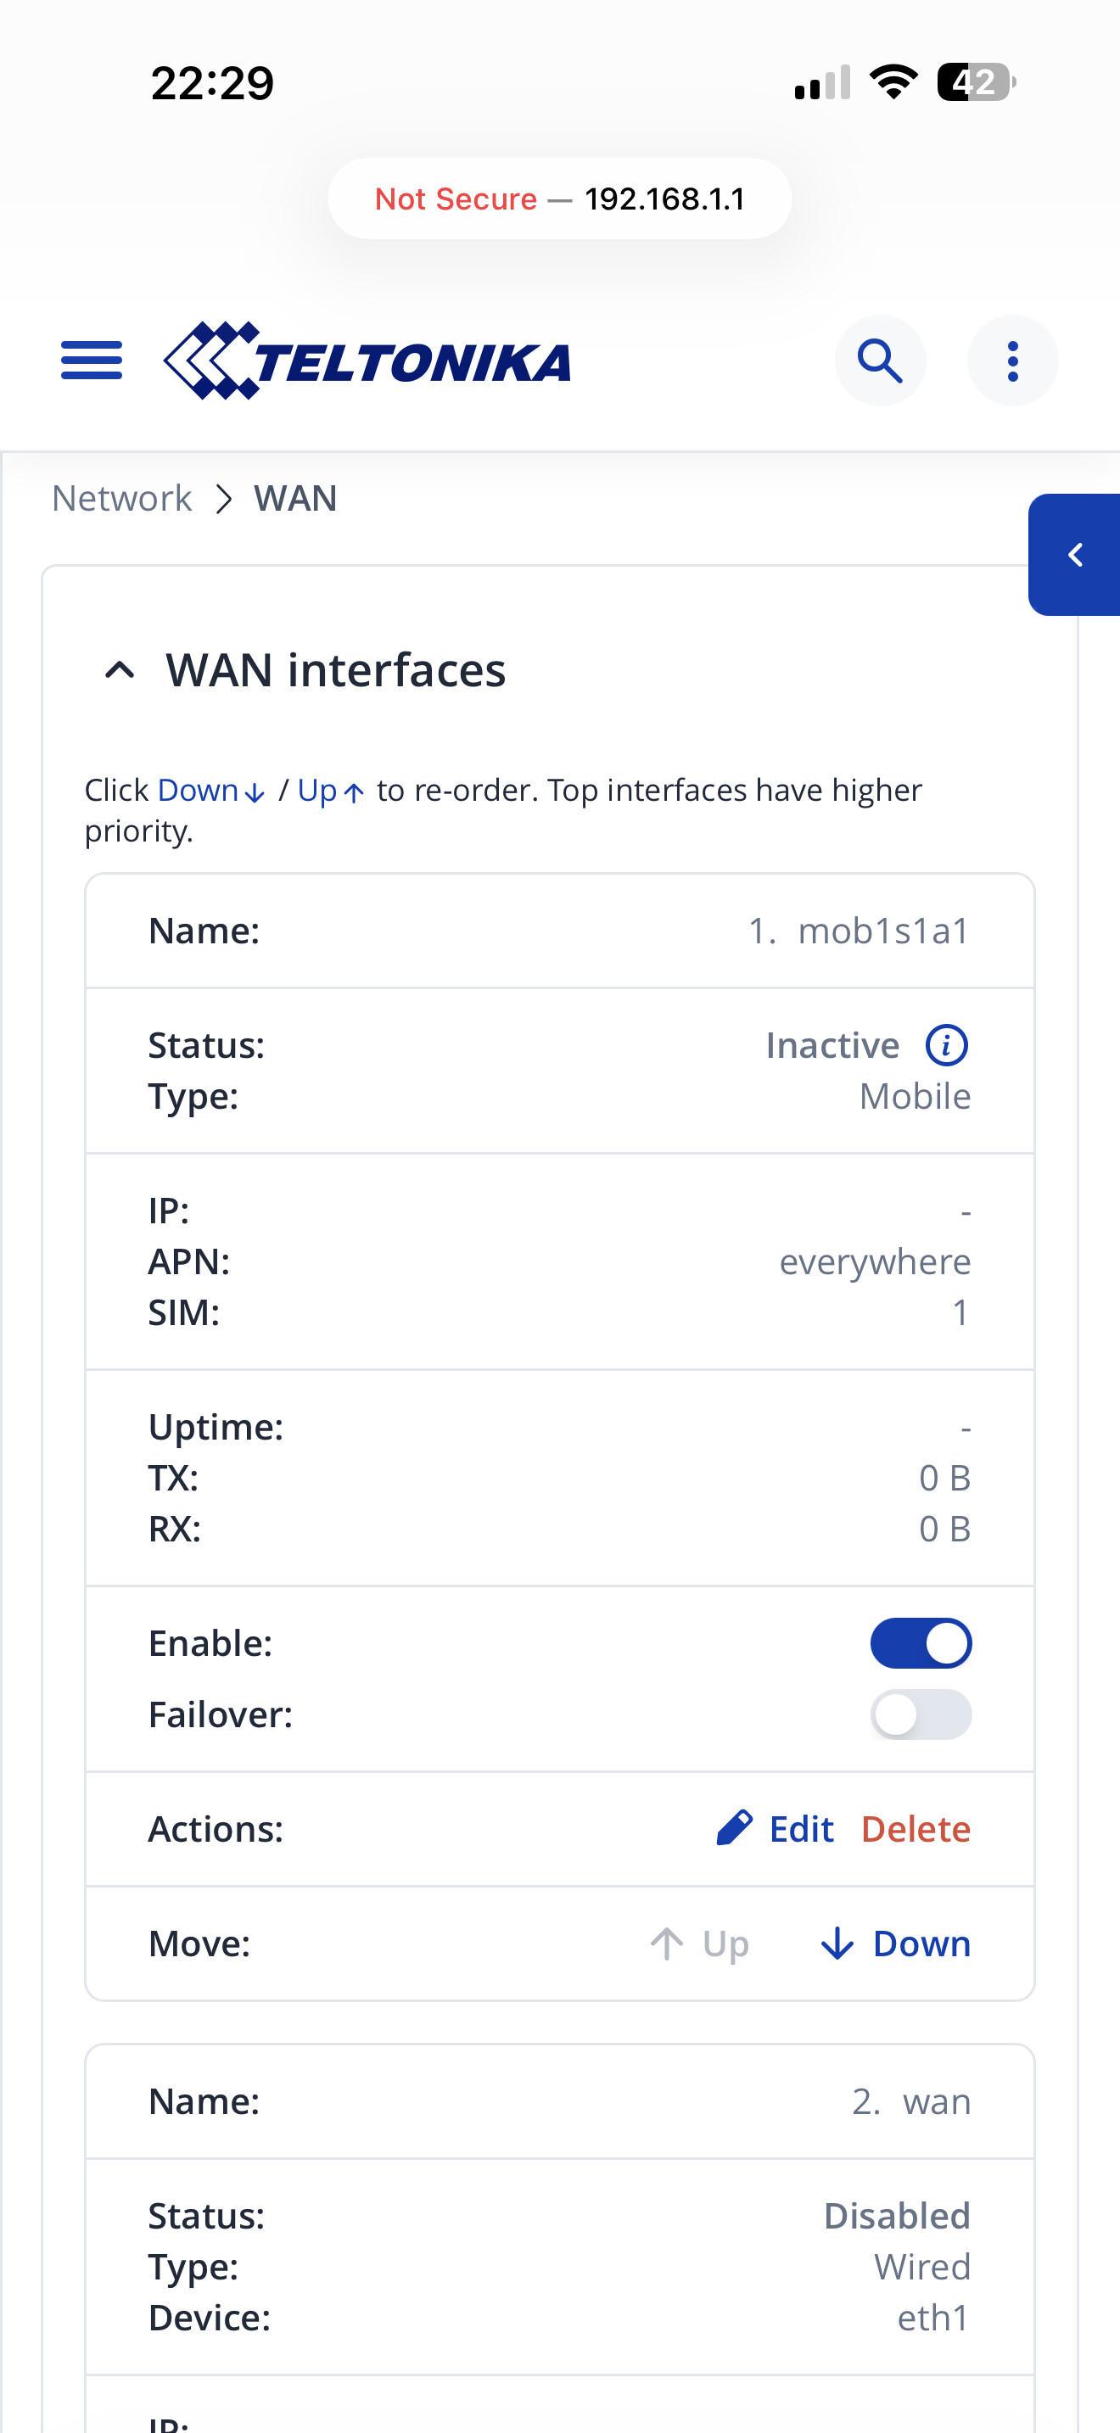Viewport: 1120px width, 2433px height.
Task: Tap the wan interface name row
Action: [x=560, y=2101]
